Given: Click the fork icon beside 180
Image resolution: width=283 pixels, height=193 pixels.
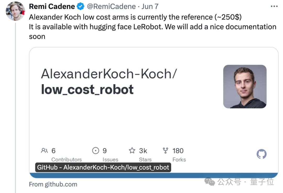Looking at the screenshot, I should coord(165,150).
